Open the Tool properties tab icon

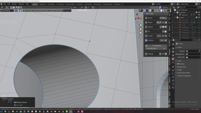173,44
